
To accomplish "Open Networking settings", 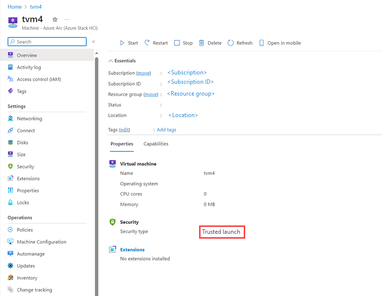I will pos(29,119).
